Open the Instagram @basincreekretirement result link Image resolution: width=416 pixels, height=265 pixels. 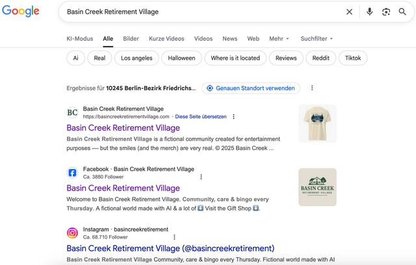(170, 248)
